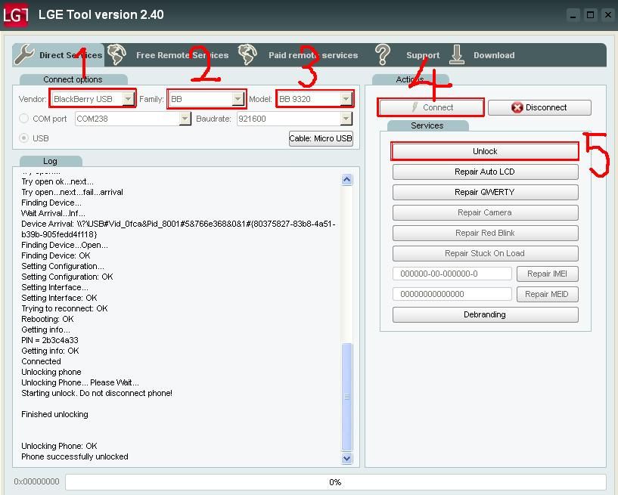Click the Repair Stuck On Load button
This screenshot has height=495, width=618.
point(485,253)
